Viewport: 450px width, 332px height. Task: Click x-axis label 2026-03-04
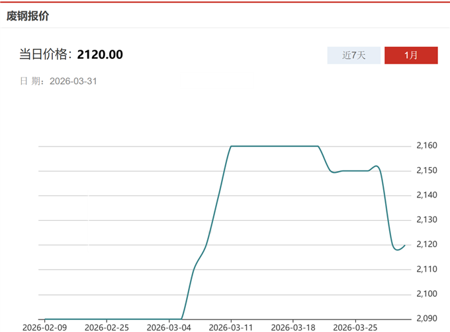click(169, 327)
